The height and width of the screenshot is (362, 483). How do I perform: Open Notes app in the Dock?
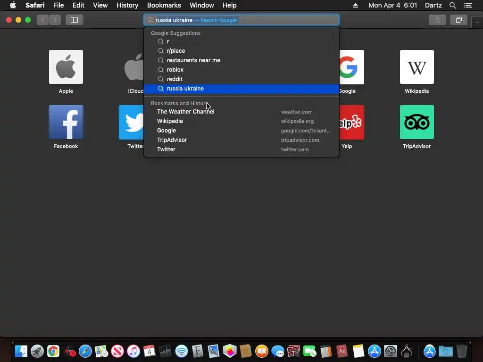(x=358, y=351)
